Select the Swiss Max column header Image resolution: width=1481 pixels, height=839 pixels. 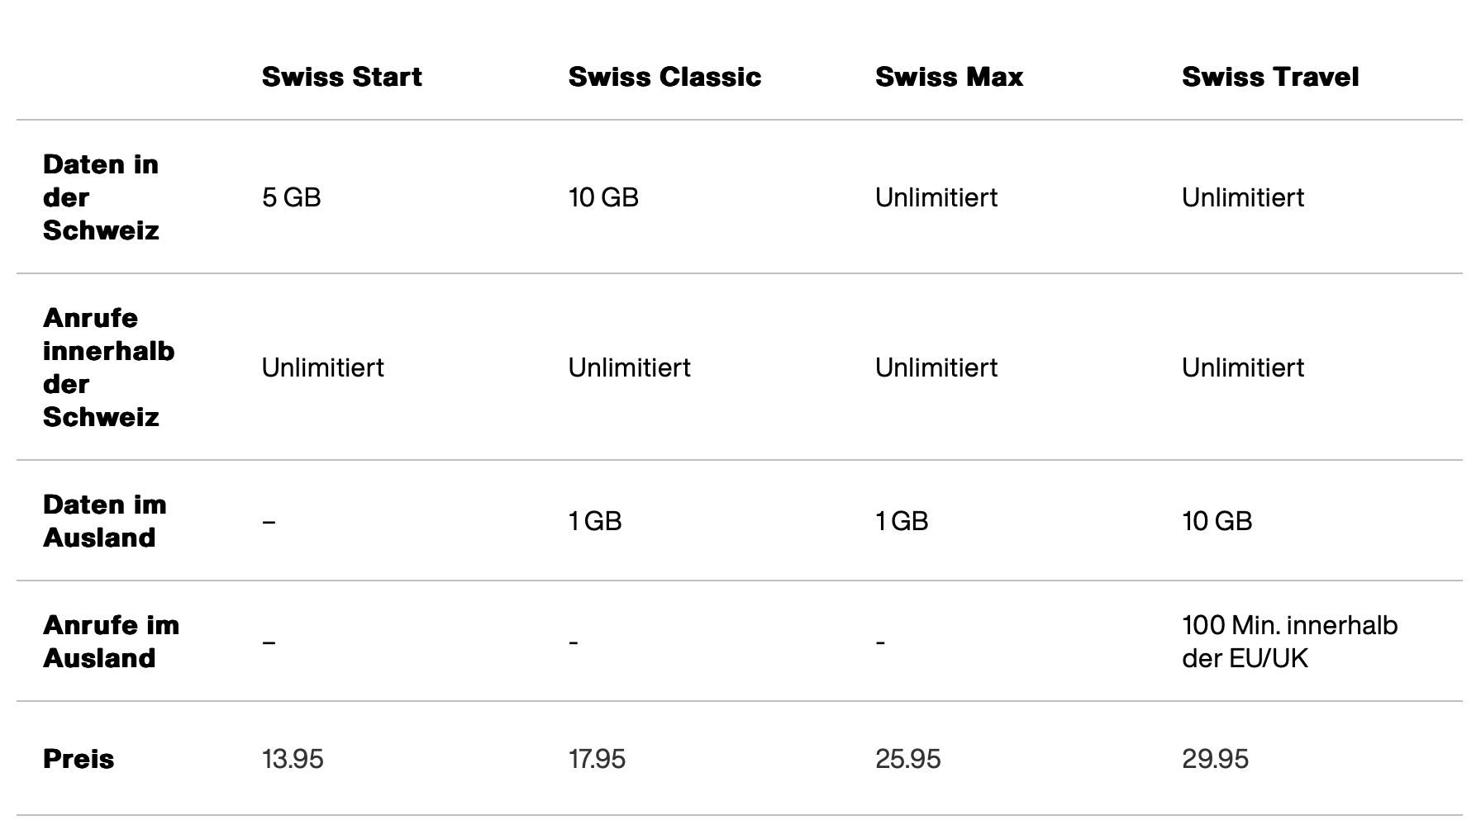[x=949, y=77]
